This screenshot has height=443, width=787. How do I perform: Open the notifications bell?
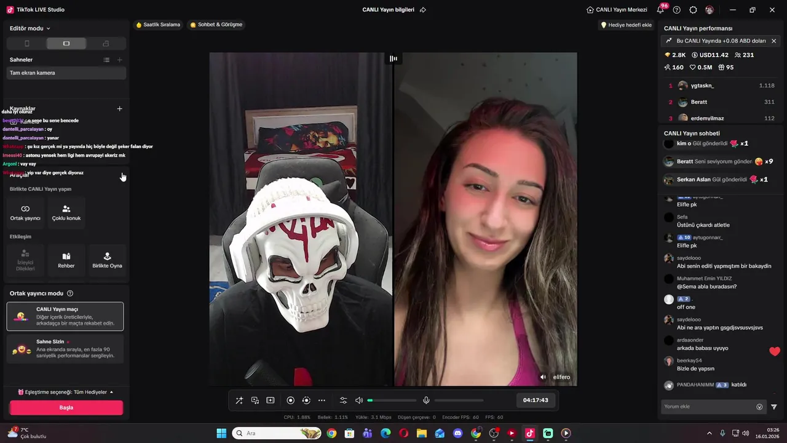pos(660,10)
